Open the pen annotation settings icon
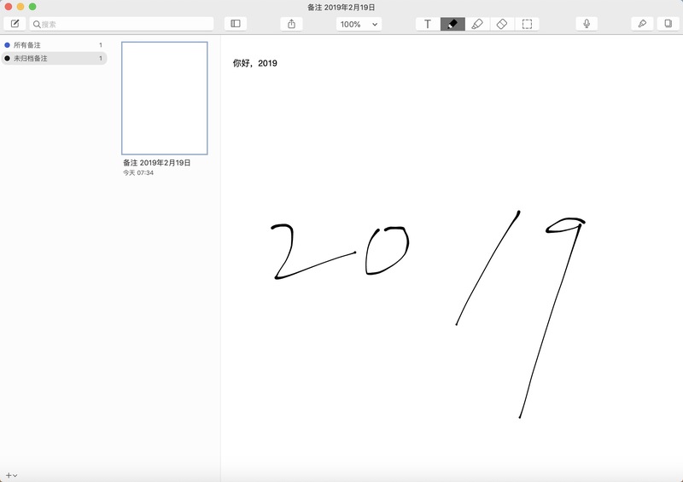Image resolution: width=683 pixels, height=482 pixels. click(x=642, y=24)
